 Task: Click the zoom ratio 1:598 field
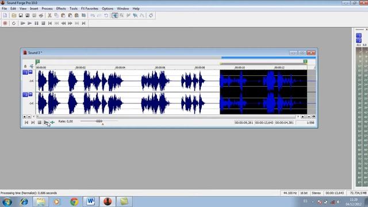click(305, 122)
